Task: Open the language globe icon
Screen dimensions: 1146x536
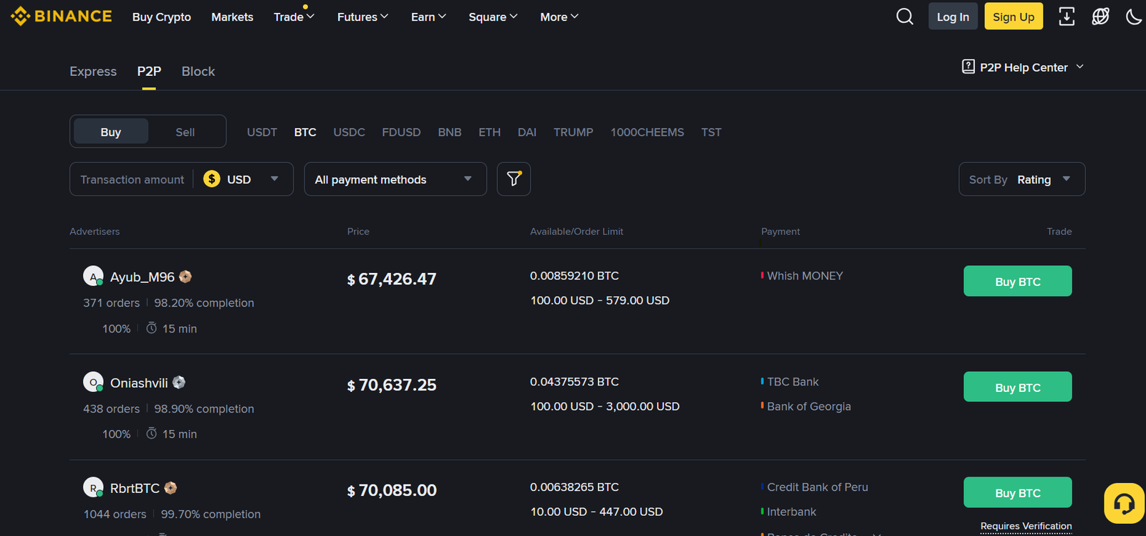Action: point(1100,16)
